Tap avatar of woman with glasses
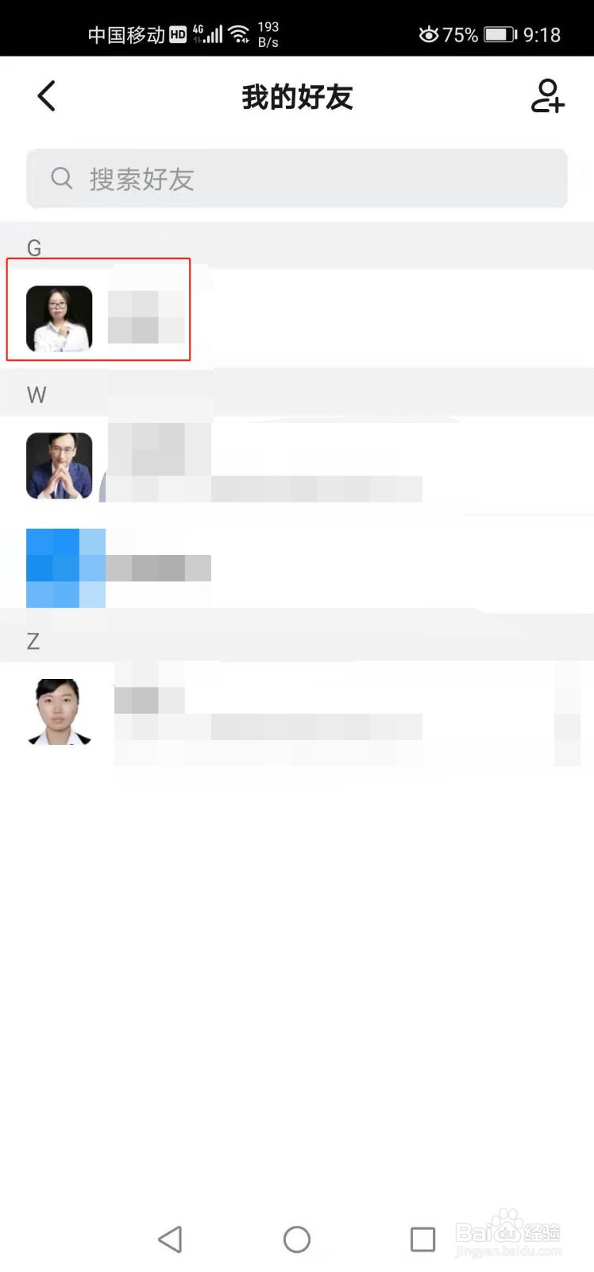 pyautogui.click(x=60, y=319)
